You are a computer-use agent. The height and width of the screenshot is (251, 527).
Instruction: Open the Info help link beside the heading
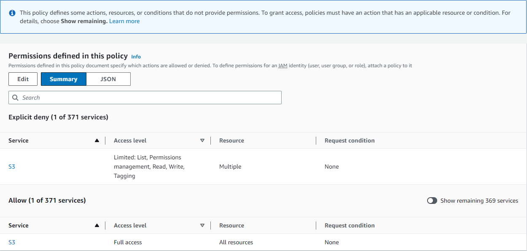point(136,56)
